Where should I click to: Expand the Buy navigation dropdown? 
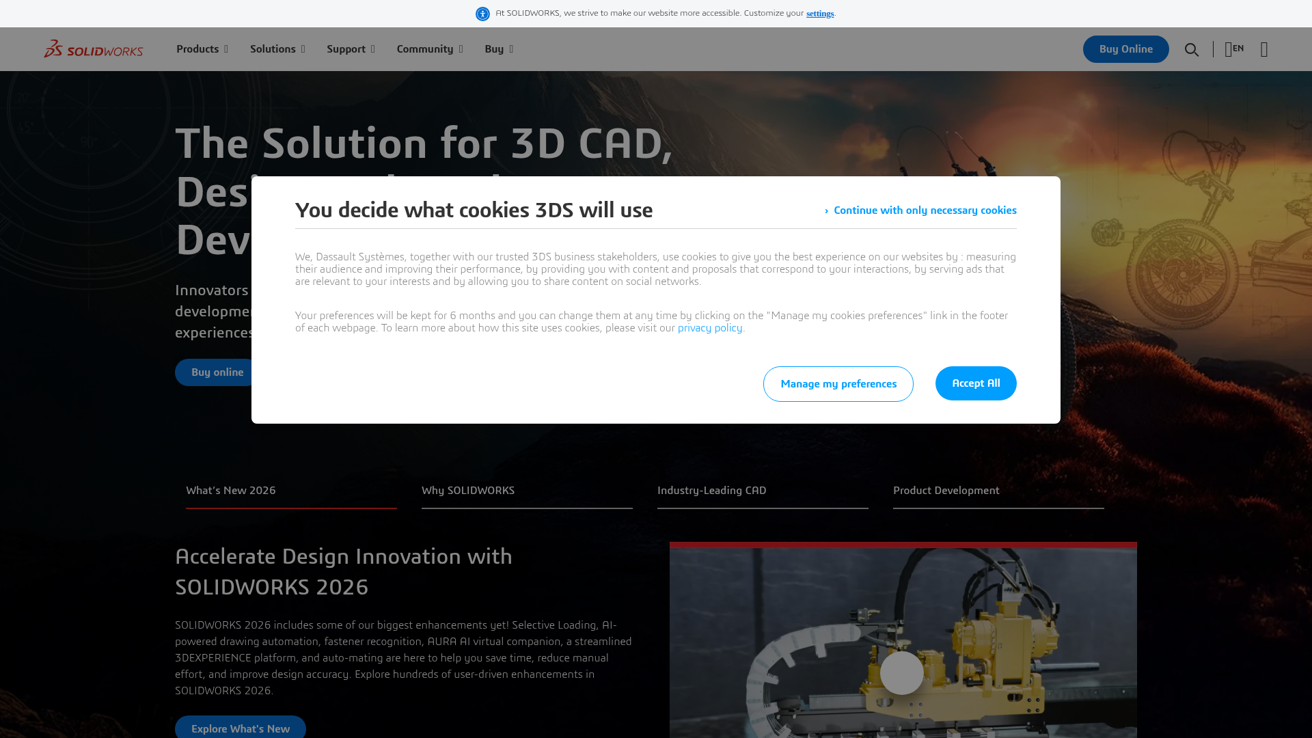pyautogui.click(x=498, y=49)
